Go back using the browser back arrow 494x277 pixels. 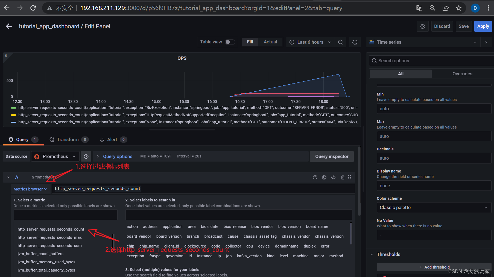[7, 8]
